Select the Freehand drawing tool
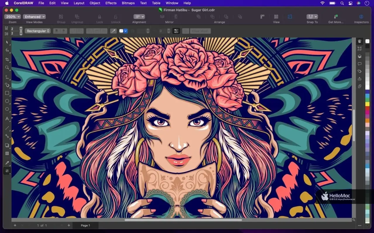This screenshot has height=233, width=374. [7, 77]
